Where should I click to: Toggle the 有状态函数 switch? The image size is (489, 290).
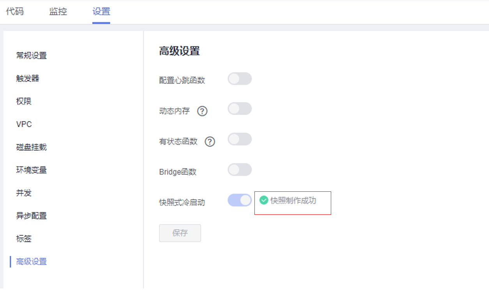(x=240, y=139)
